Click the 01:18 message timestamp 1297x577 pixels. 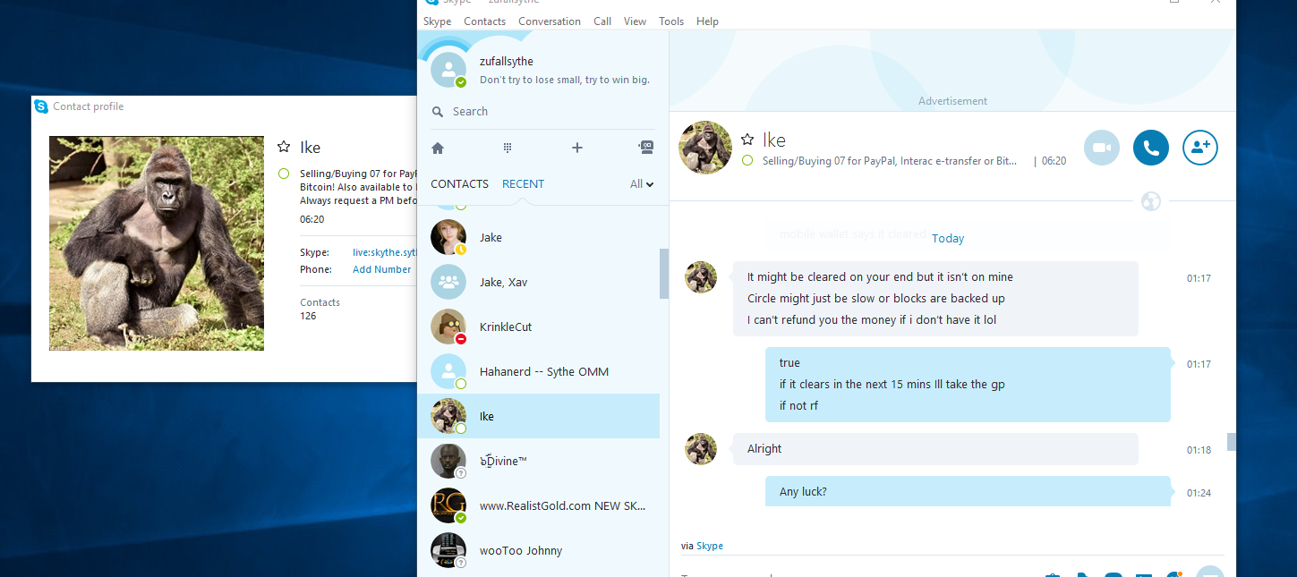(x=1199, y=450)
